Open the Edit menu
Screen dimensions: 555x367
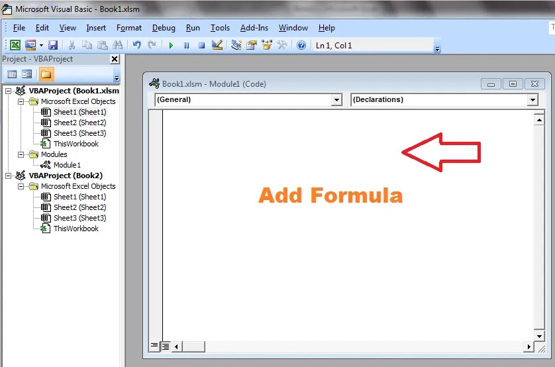coord(42,28)
